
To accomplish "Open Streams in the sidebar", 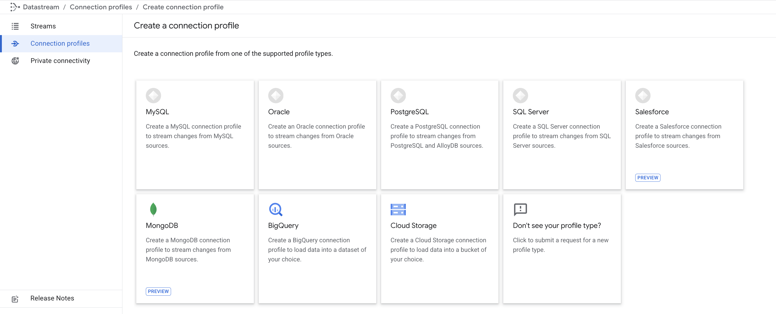I will pyautogui.click(x=43, y=26).
